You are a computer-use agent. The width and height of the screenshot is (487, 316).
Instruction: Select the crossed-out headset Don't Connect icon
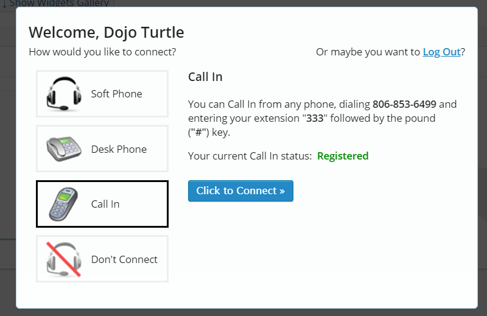64,259
